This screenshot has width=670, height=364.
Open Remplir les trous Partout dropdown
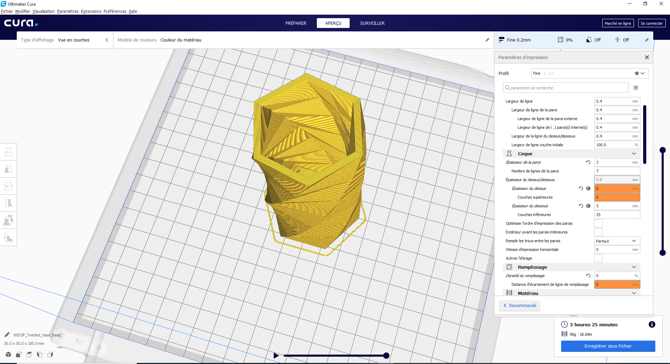[617, 241]
